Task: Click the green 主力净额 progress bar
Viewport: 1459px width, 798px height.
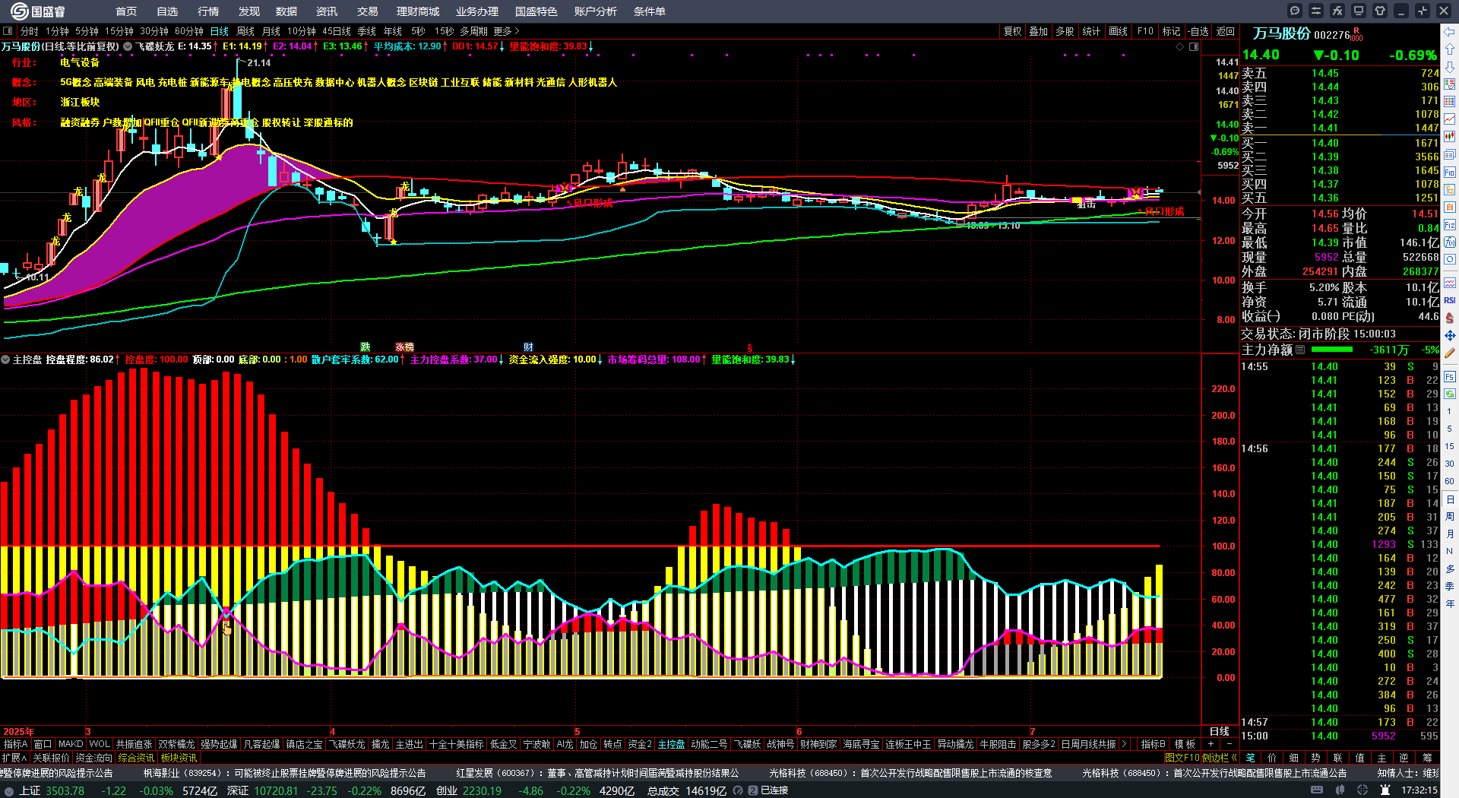Action: [1332, 350]
